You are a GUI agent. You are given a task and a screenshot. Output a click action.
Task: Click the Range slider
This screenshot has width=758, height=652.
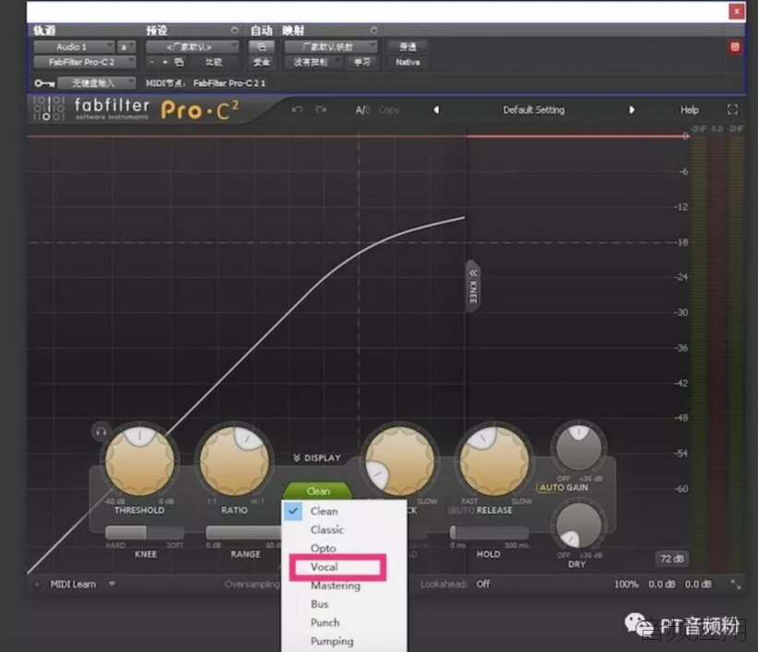pos(244,532)
